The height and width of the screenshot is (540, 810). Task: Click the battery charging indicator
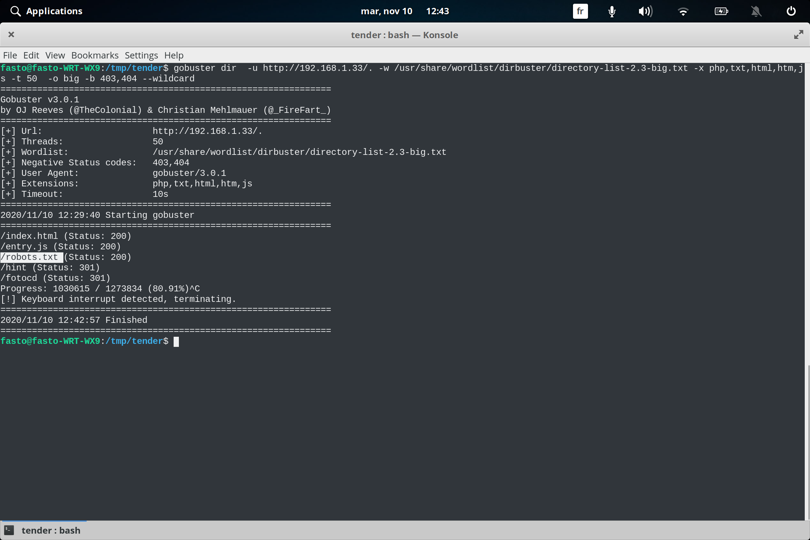click(x=721, y=11)
